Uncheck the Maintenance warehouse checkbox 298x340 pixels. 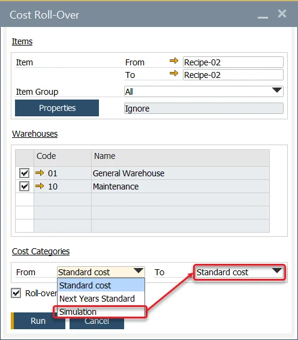[25, 186]
